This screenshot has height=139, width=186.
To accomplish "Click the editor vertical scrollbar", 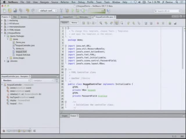I will coord(183,48).
